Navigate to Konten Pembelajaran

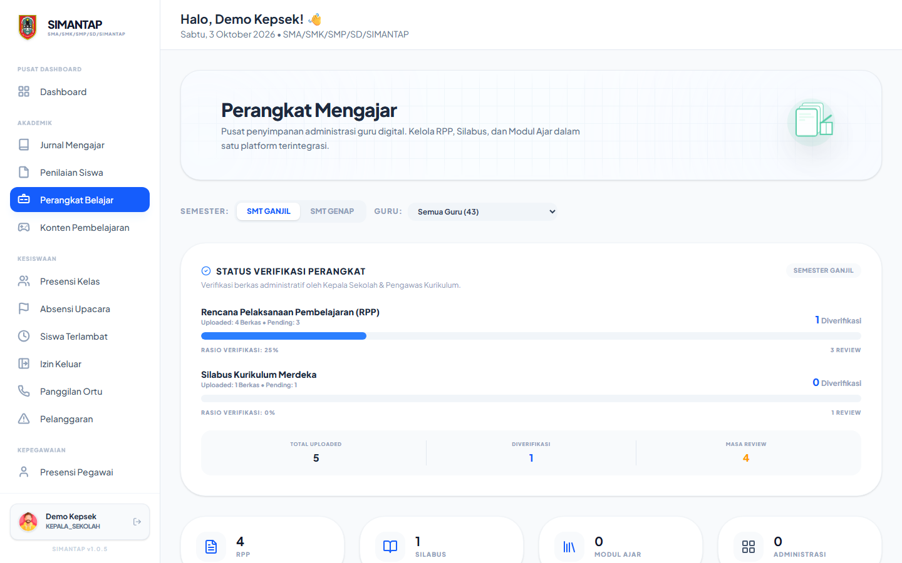click(80, 228)
